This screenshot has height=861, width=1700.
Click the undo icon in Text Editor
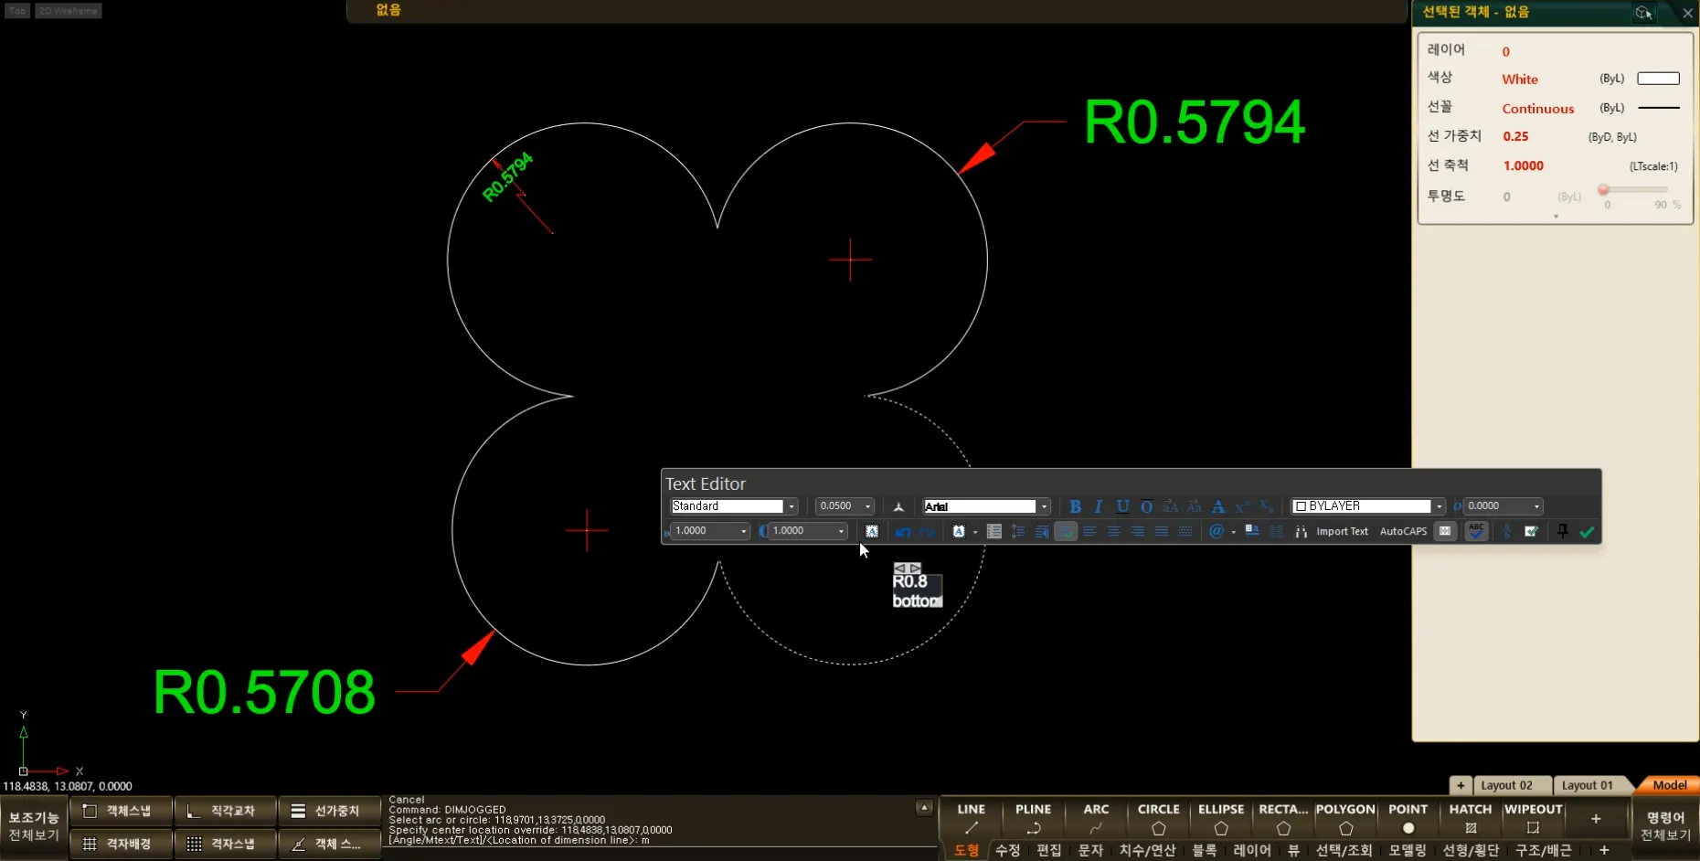tap(903, 532)
